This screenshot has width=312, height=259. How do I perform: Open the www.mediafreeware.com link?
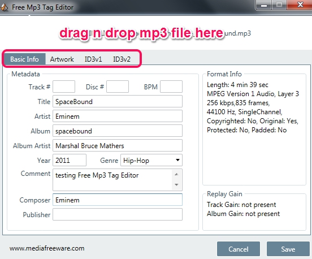point(47,248)
